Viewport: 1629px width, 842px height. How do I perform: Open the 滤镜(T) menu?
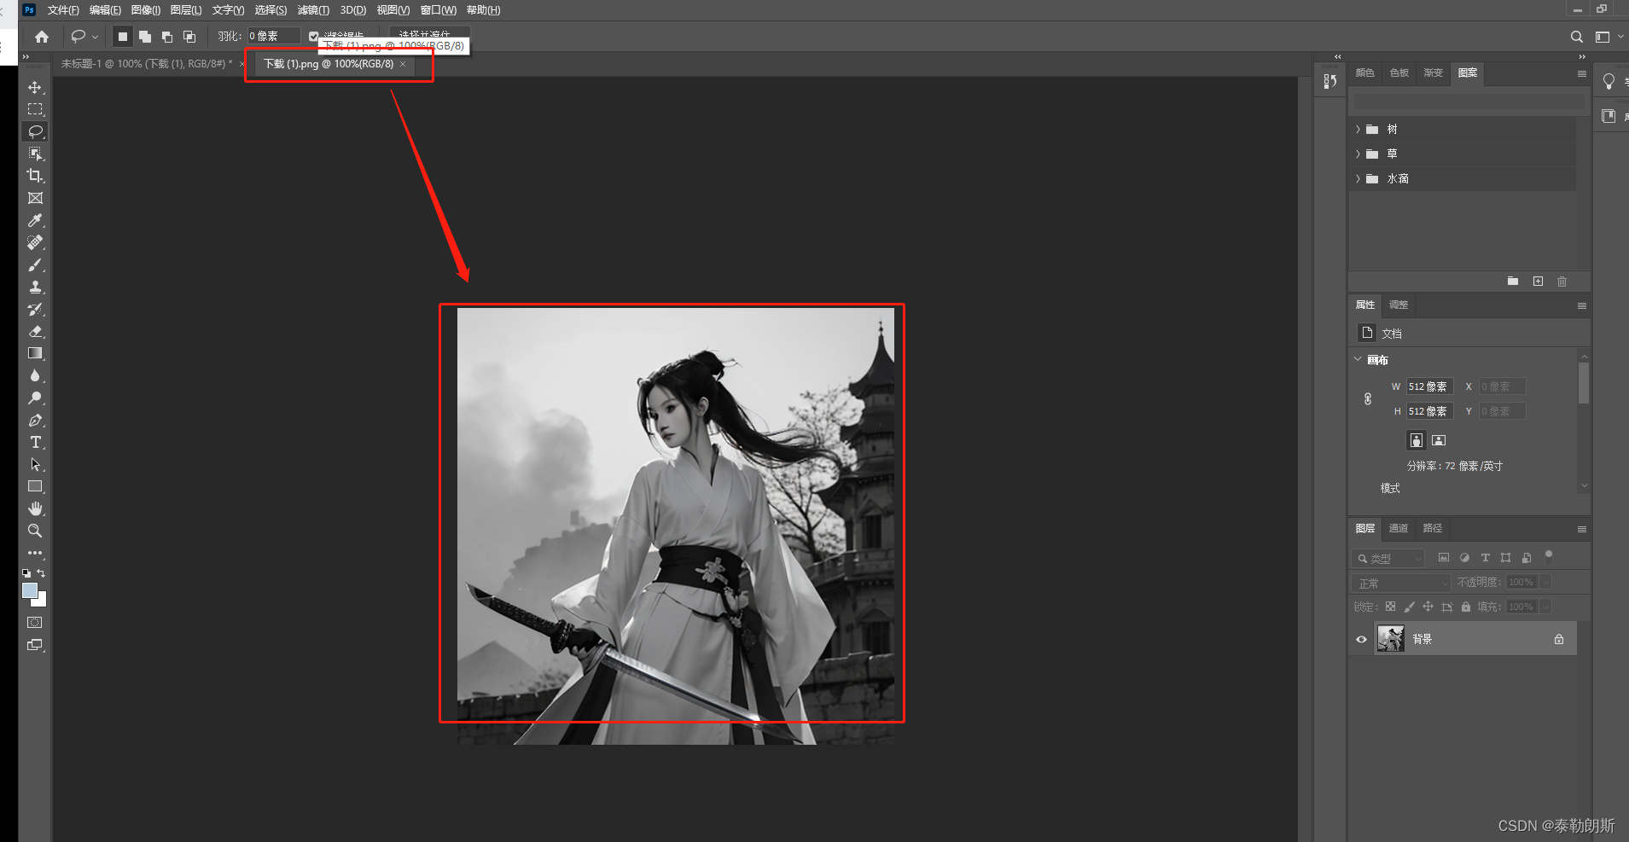tap(313, 10)
